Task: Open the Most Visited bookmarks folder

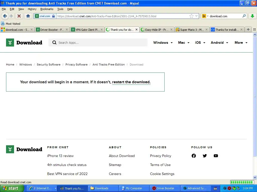Action: (x=11, y=24)
